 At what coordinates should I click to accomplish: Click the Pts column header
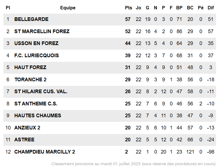128,8
